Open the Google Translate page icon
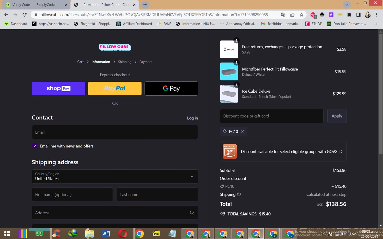 [x=283, y=15]
